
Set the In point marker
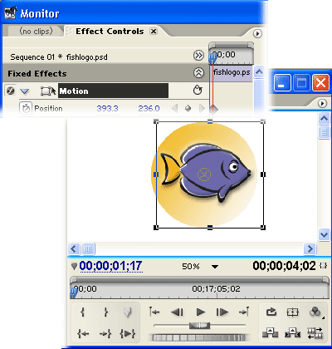(83, 312)
